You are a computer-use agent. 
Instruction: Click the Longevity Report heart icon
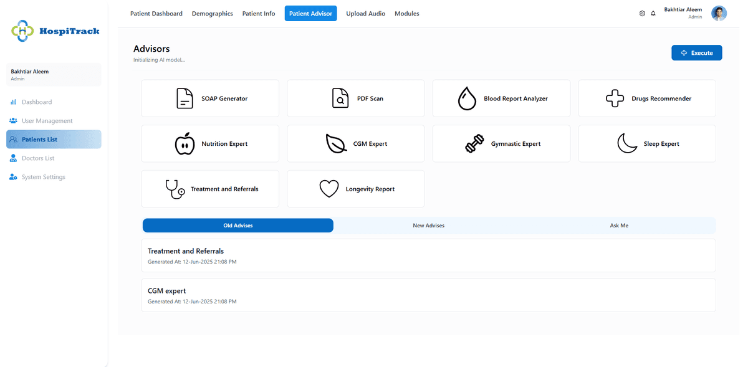(x=328, y=189)
